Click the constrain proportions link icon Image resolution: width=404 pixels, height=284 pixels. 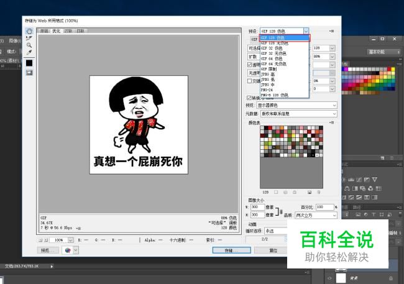point(281,211)
